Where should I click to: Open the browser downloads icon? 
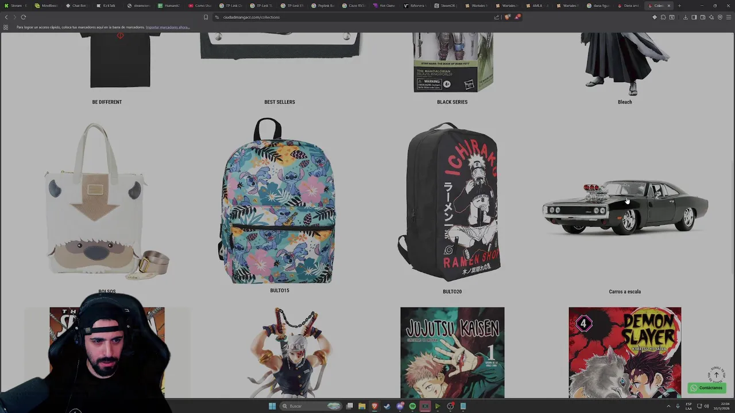click(x=685, y=17)
